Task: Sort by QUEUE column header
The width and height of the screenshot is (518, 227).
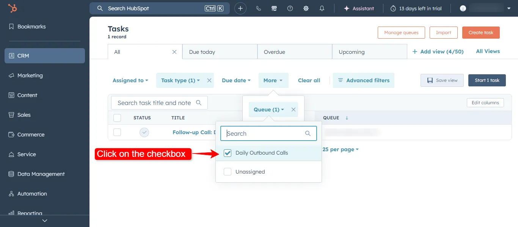Action: tap(336, 118)
